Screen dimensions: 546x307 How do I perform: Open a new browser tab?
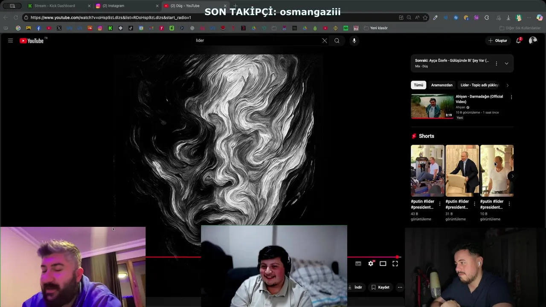(235, 6)
